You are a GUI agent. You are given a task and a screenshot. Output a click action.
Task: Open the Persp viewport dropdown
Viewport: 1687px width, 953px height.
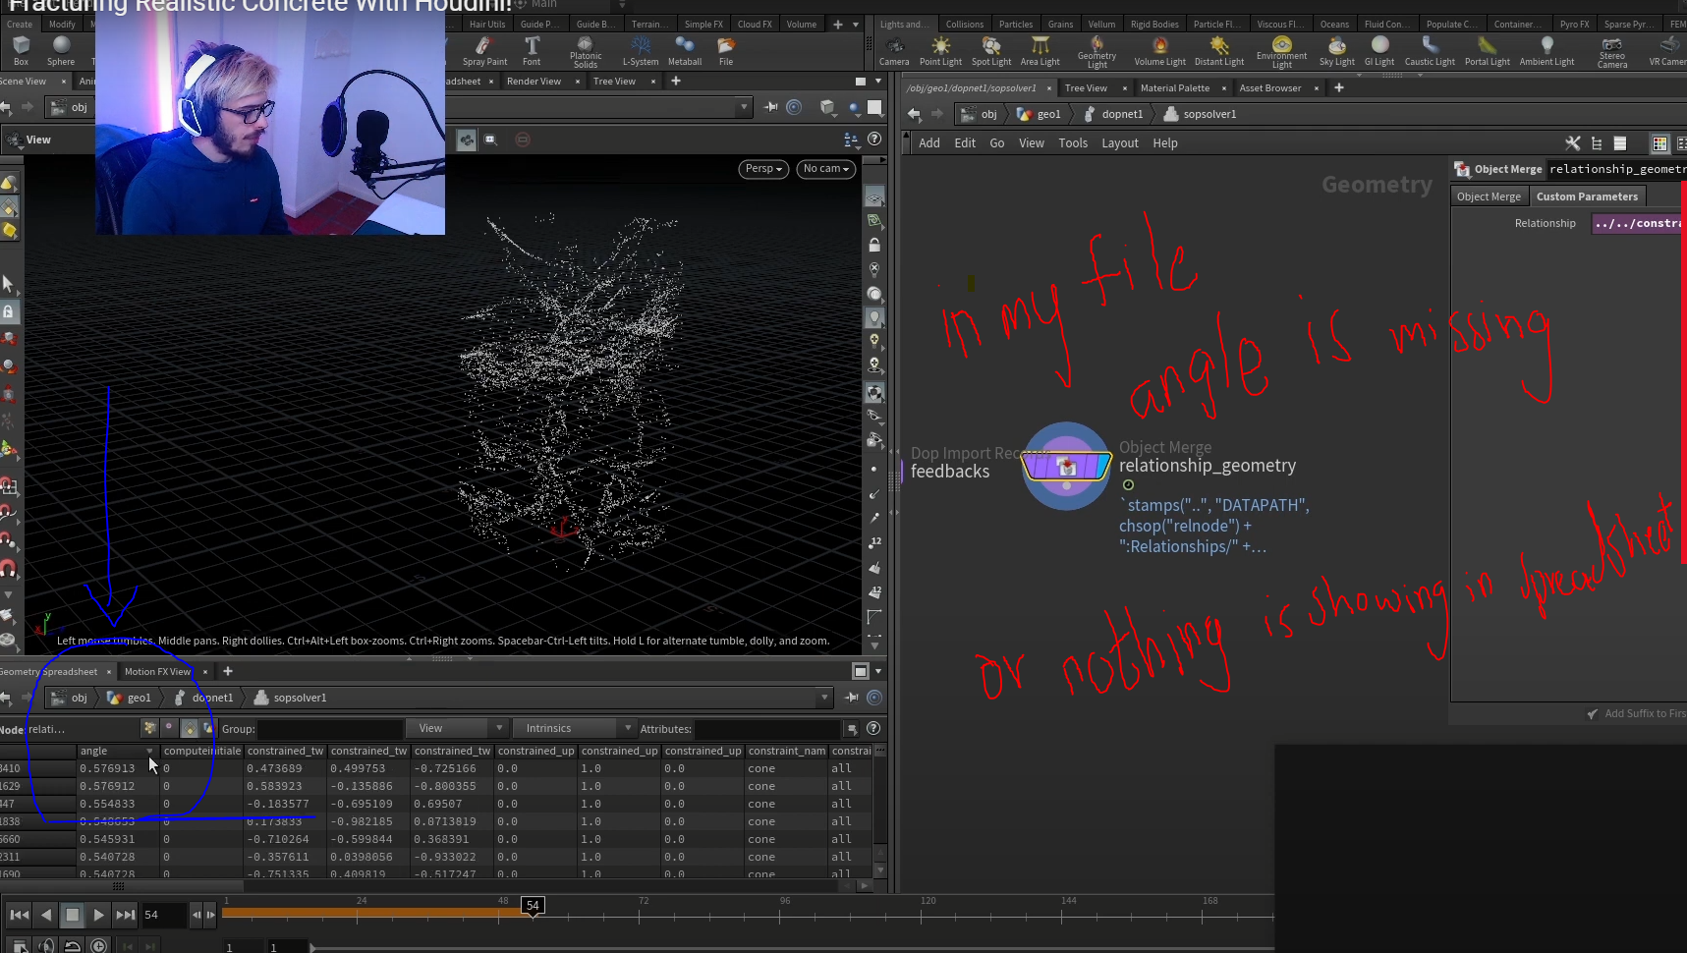(x=763, y=169)
